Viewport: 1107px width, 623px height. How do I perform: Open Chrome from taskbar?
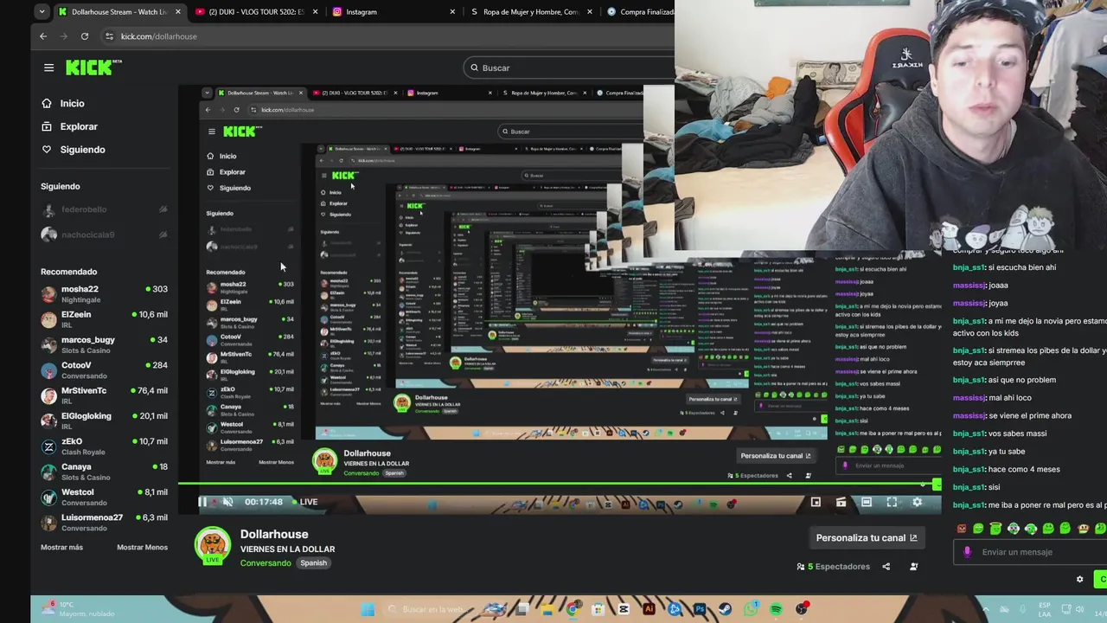point(573,609)
